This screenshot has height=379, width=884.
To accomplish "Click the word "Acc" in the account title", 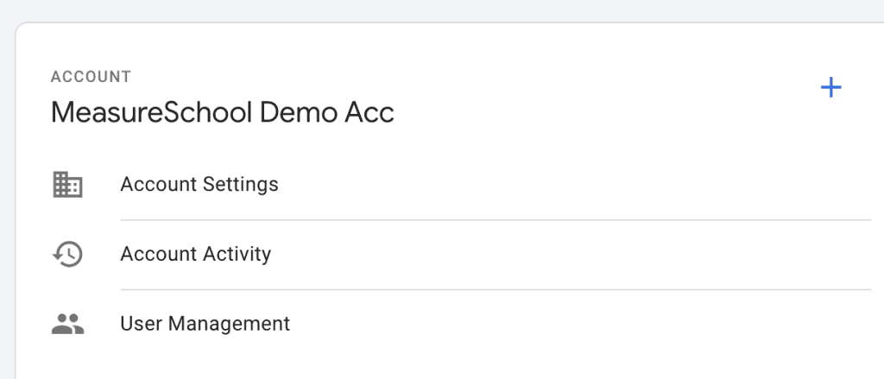I will [372, 112].
